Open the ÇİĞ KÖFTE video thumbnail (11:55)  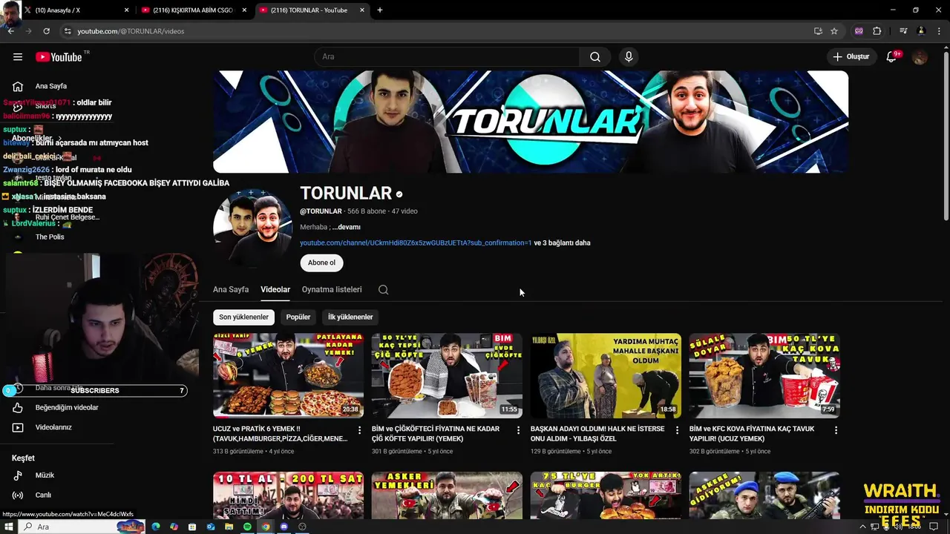pyautogui.click(x=447, y=375)
